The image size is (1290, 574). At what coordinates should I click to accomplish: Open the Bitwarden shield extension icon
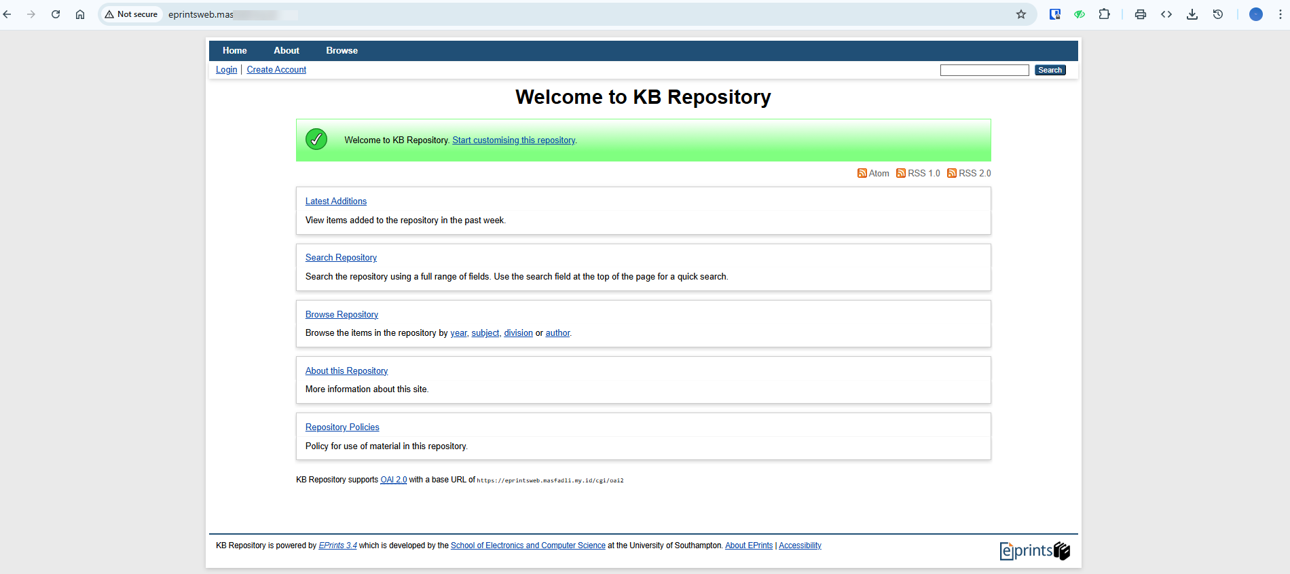click(1055, 14)
